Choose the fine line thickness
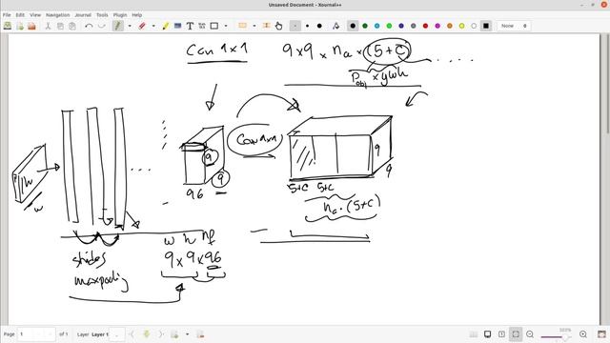The height and width of the screenshot is (343, 610). [x=295, y=26]
